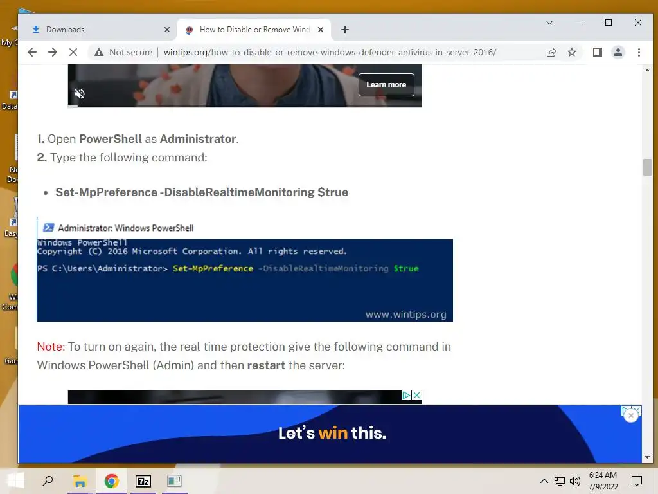This screenshot has height=494, width=658.
Task: Select the How to Disable or Remove Windows tab
Action: pyautogui.click(x=254, y=30)
